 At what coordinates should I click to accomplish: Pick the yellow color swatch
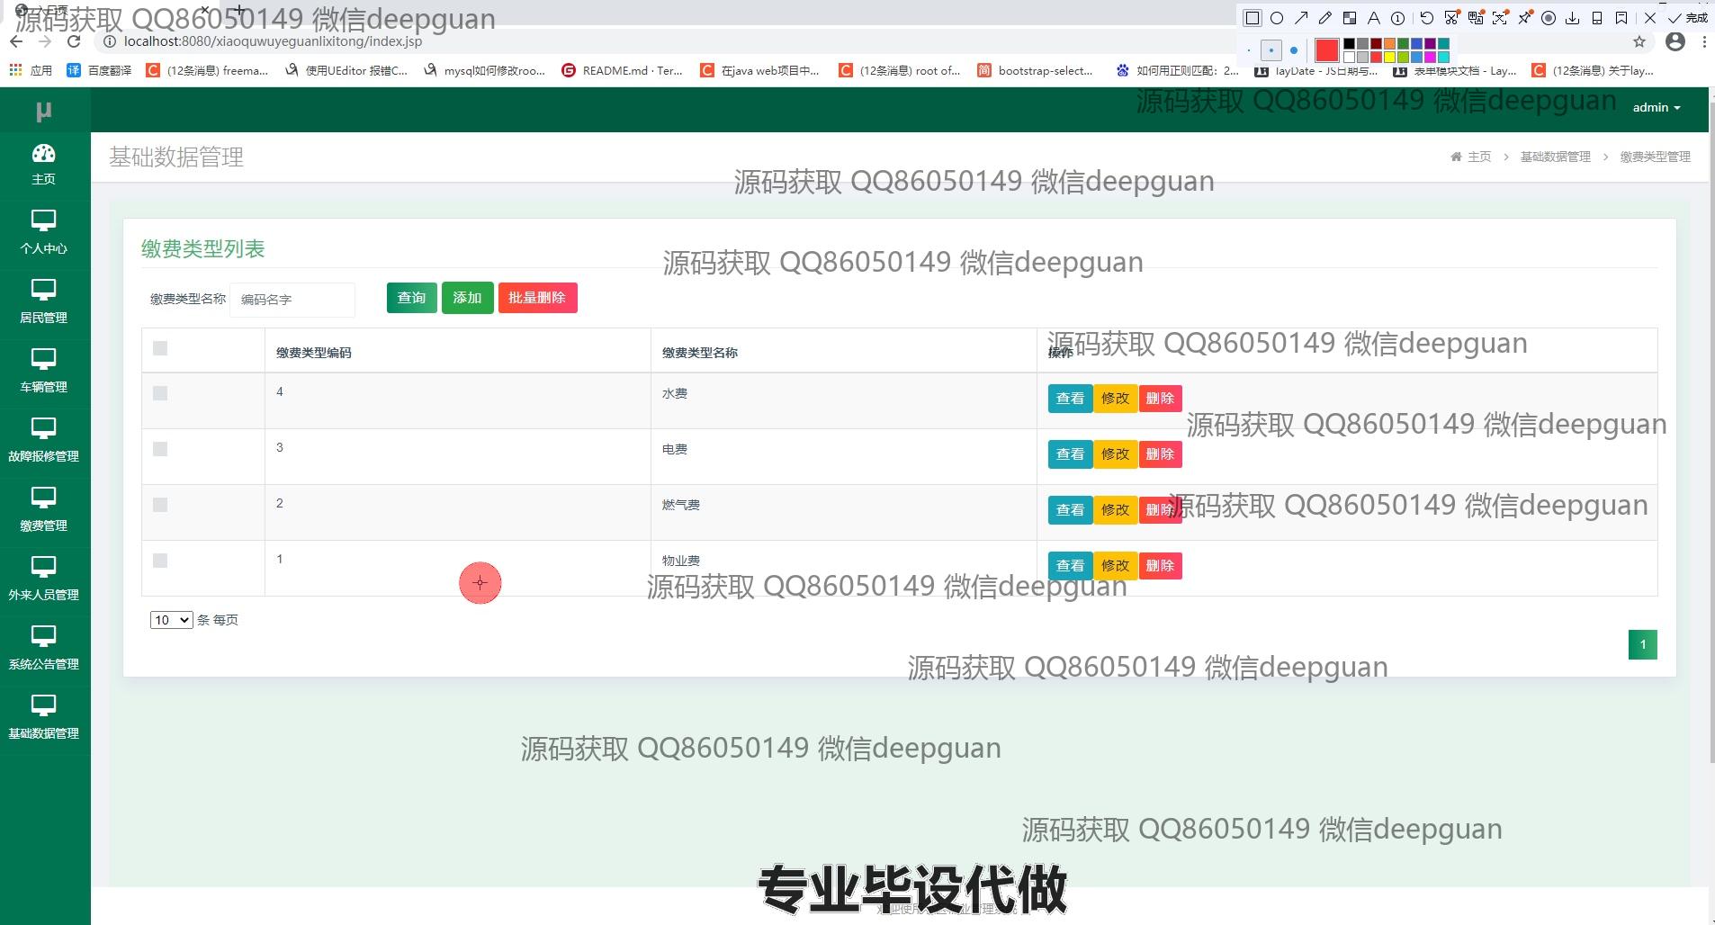click(1389, 57)
